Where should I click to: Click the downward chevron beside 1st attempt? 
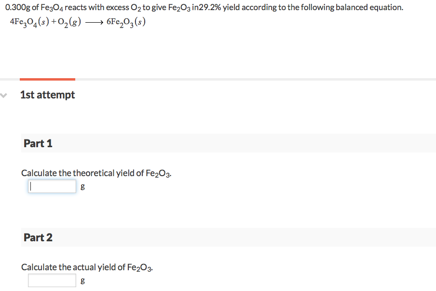[x=4, y=96]
